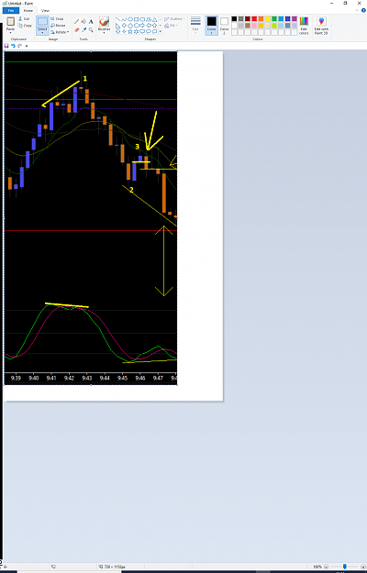The width and height of the screenshot is (367, 573).
Task: Pick the dark red color swatch
Action: tap(248, 18)
